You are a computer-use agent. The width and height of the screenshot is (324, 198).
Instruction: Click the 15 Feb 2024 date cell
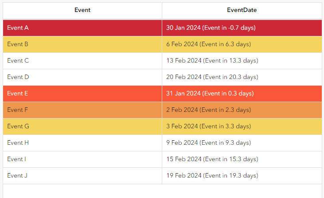(212, 159)
